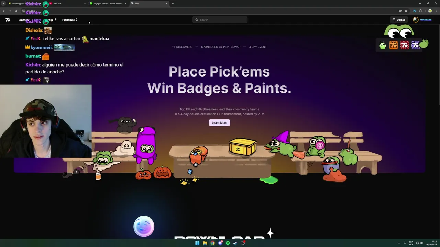440x247 pixels.
Task: Click the red 7TV badge
Action: click(x=405, y=45)
